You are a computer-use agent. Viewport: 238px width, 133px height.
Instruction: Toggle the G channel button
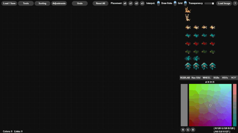[x=188, y=130]
